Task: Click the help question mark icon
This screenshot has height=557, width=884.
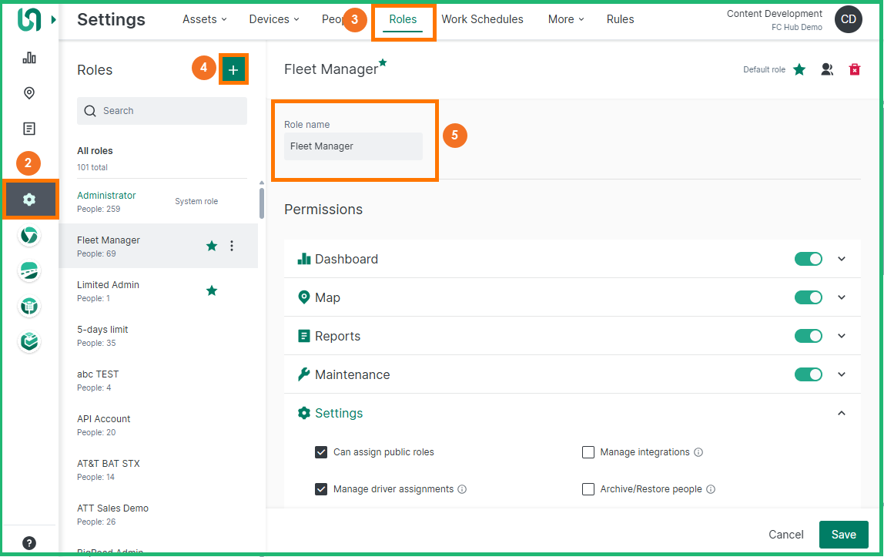Action: [x=29, y=542]
